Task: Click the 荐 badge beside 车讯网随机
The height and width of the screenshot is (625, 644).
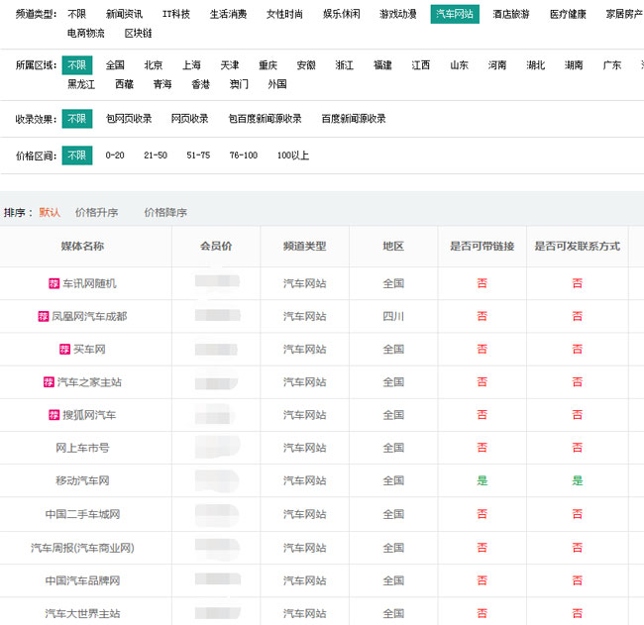Action: 54,283
